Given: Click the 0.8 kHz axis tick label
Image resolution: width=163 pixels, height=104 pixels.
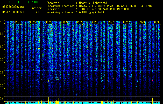Looking at the screenshot, I should tap(2, 73).
